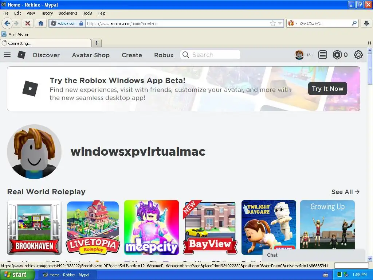Viewport: 373px width, 280px height.
Task: Click the Robux balance hexagon icon
Action: point(337,55)
